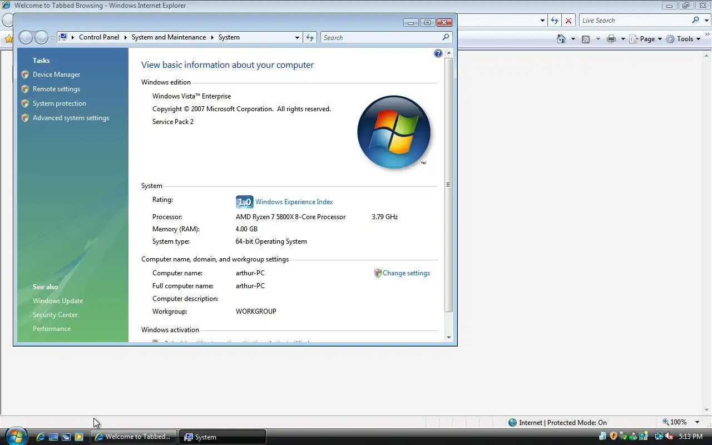Open Advanced system settings link

click(71, 118)
